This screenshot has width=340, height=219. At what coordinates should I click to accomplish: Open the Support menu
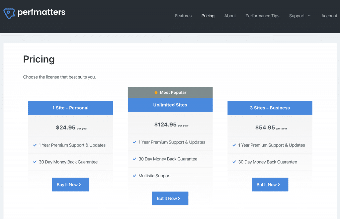[297, 16]
